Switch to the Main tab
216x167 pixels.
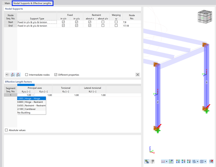(x=7, y=3)
